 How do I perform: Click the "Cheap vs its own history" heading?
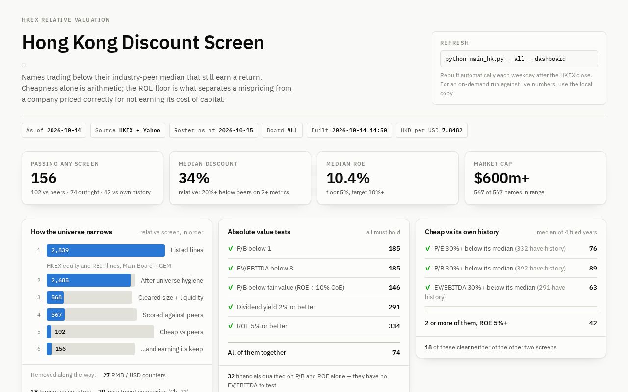[x=462, y=232]
